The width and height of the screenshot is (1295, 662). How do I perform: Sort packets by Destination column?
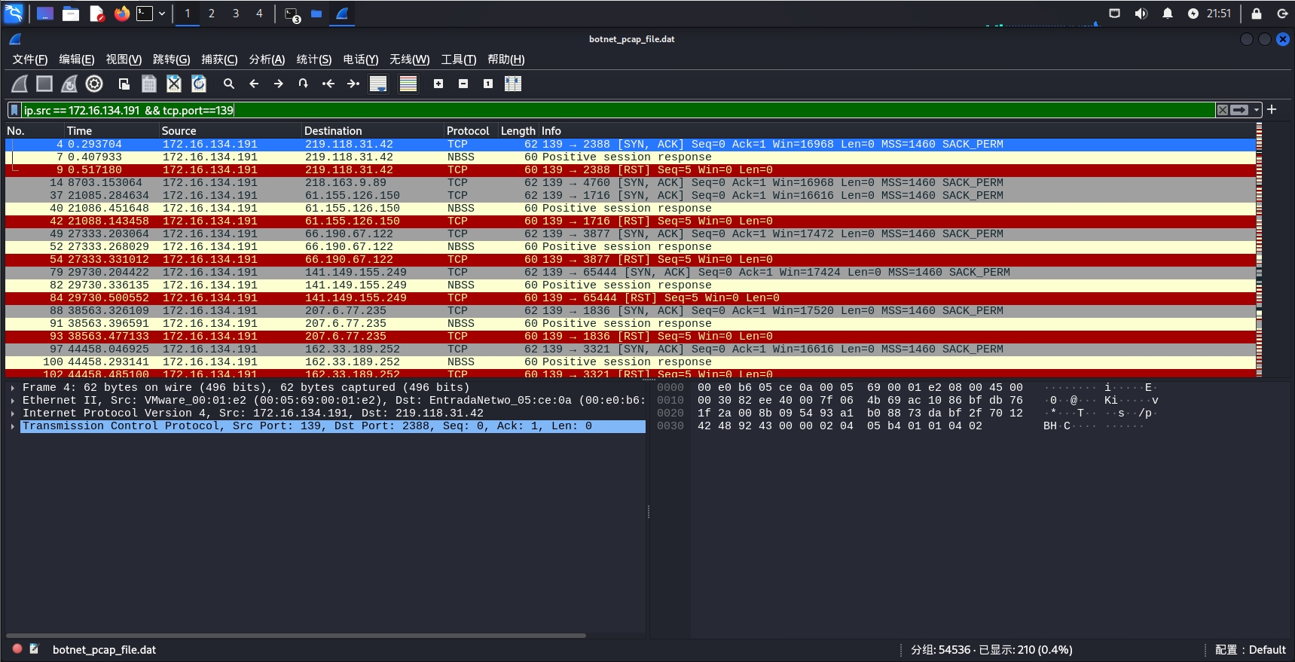click(373, 131)
